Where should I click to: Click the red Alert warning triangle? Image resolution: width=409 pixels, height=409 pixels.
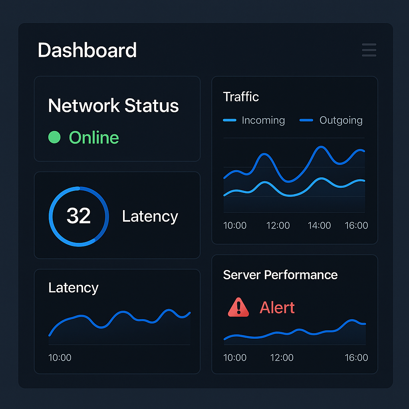[238, 307]
